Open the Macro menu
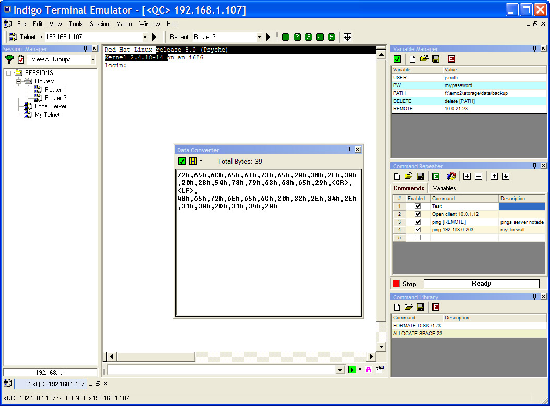 pos(124,24)
